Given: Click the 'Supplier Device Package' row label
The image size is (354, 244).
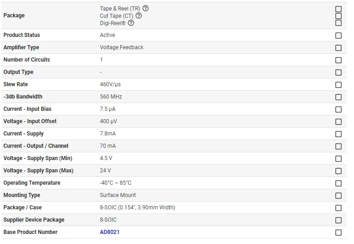Looking at the screenshot, I should 34,220.
